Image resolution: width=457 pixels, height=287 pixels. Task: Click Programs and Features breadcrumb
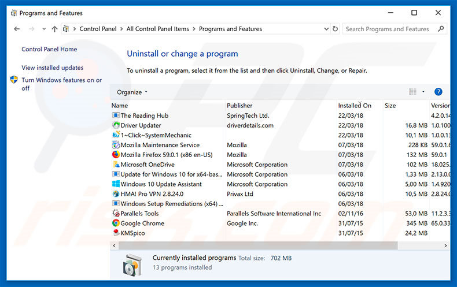coord(231,29)
